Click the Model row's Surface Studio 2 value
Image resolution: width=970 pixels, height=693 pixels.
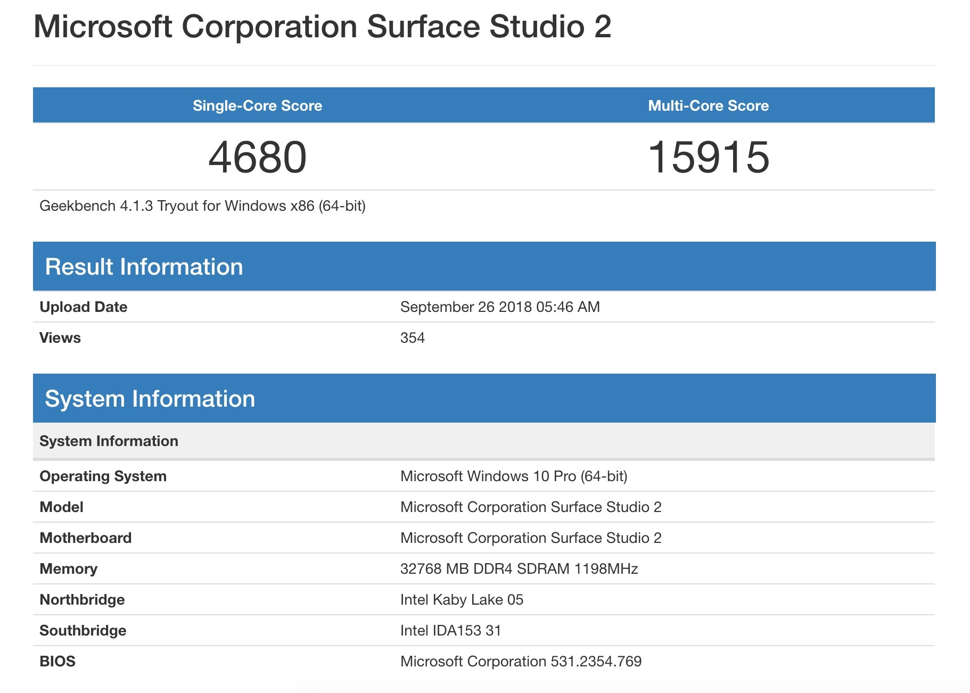pos(530,507)
